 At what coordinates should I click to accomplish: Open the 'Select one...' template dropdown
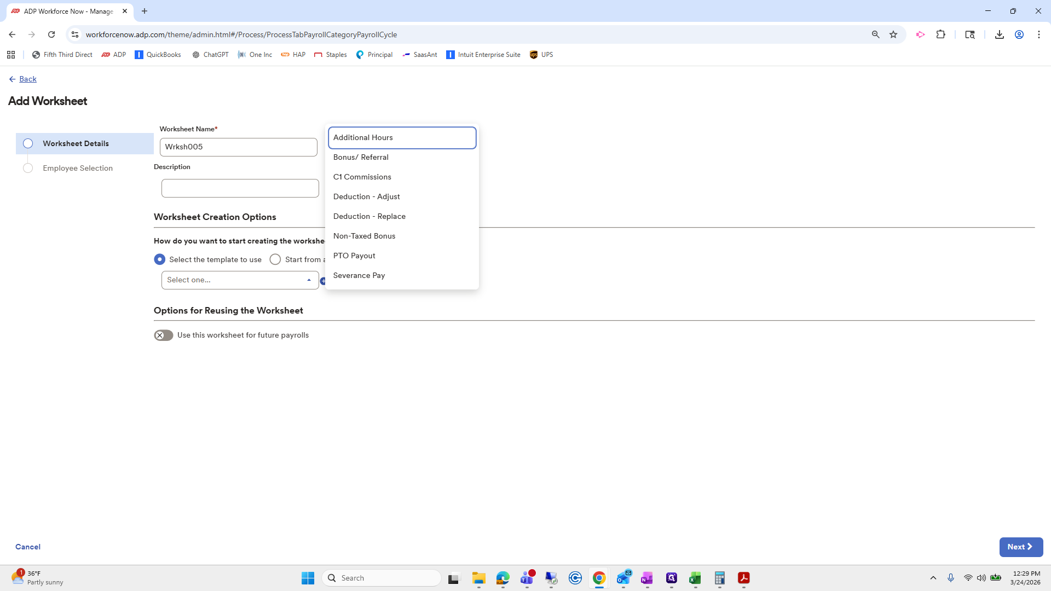[x=240, y=280]
